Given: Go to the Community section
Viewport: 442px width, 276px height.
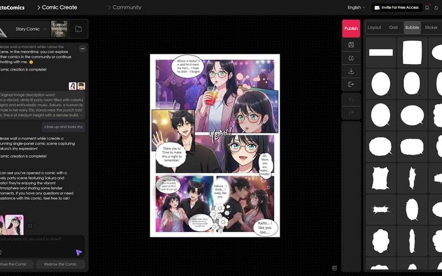Looking at the screenshot, I should point(125,7).
